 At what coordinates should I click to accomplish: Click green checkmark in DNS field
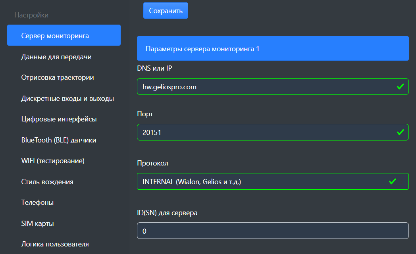[400, 87]
